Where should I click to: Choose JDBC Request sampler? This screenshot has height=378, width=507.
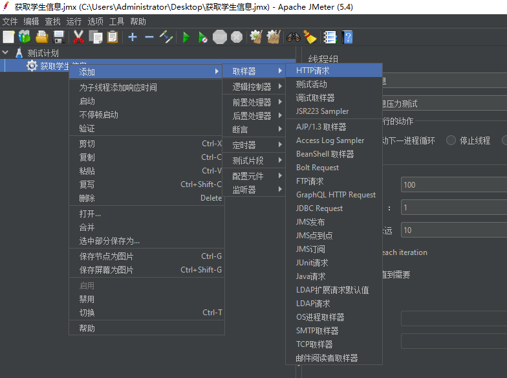[334, 208]
